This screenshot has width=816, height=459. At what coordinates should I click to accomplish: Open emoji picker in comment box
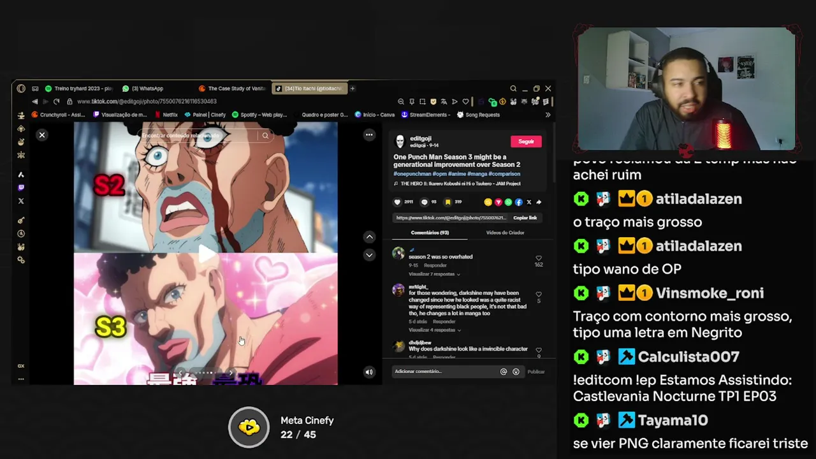tap(516, 372)
